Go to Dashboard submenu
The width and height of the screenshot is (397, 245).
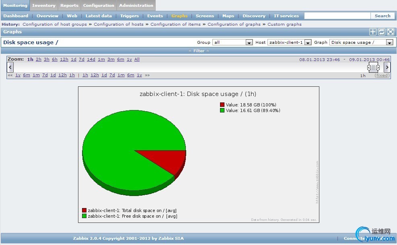click(x=16, y=16)
